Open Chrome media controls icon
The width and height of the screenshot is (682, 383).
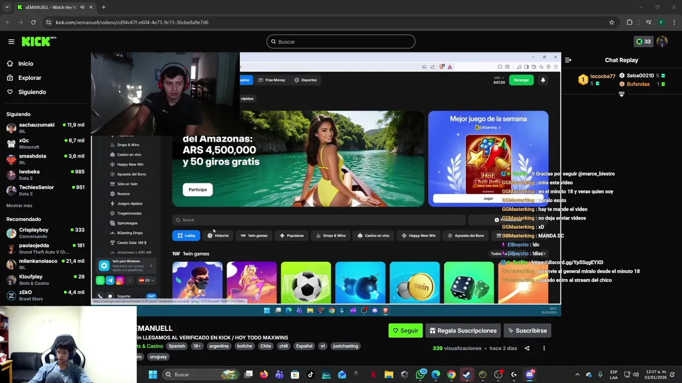pos(648,22)
